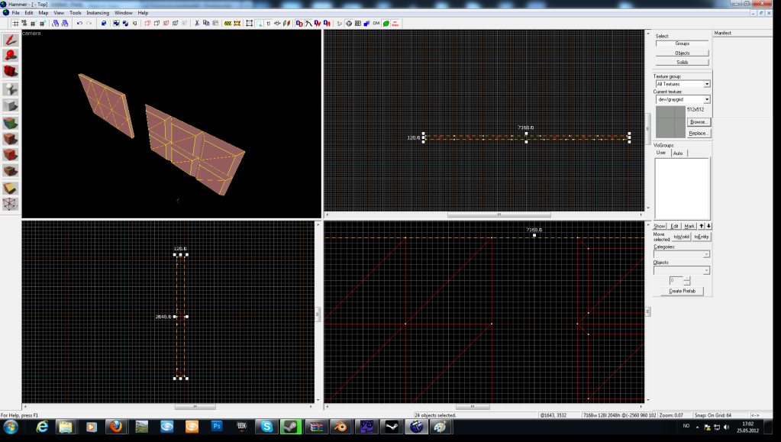
Task: Click the green run map icon
Action: [386, 24]
